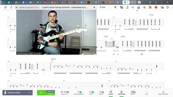The image size is (173, 97).
Task: Open the Скорость speed control
Action: click(x=65, y=93)
